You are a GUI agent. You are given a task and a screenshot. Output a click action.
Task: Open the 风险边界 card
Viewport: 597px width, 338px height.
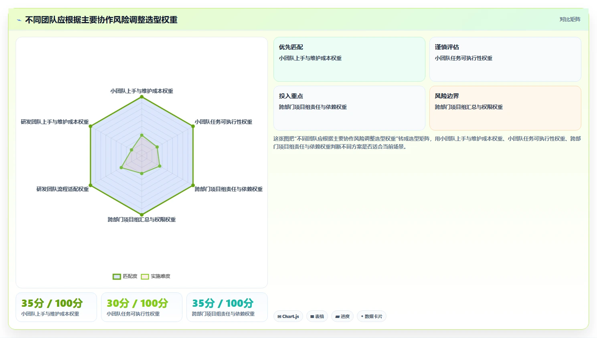tap(505, 108)
